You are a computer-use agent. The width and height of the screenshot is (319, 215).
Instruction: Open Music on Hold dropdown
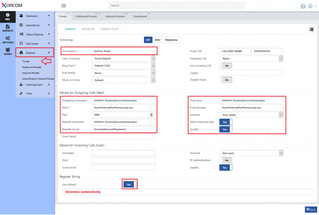(x=124, y=80)
